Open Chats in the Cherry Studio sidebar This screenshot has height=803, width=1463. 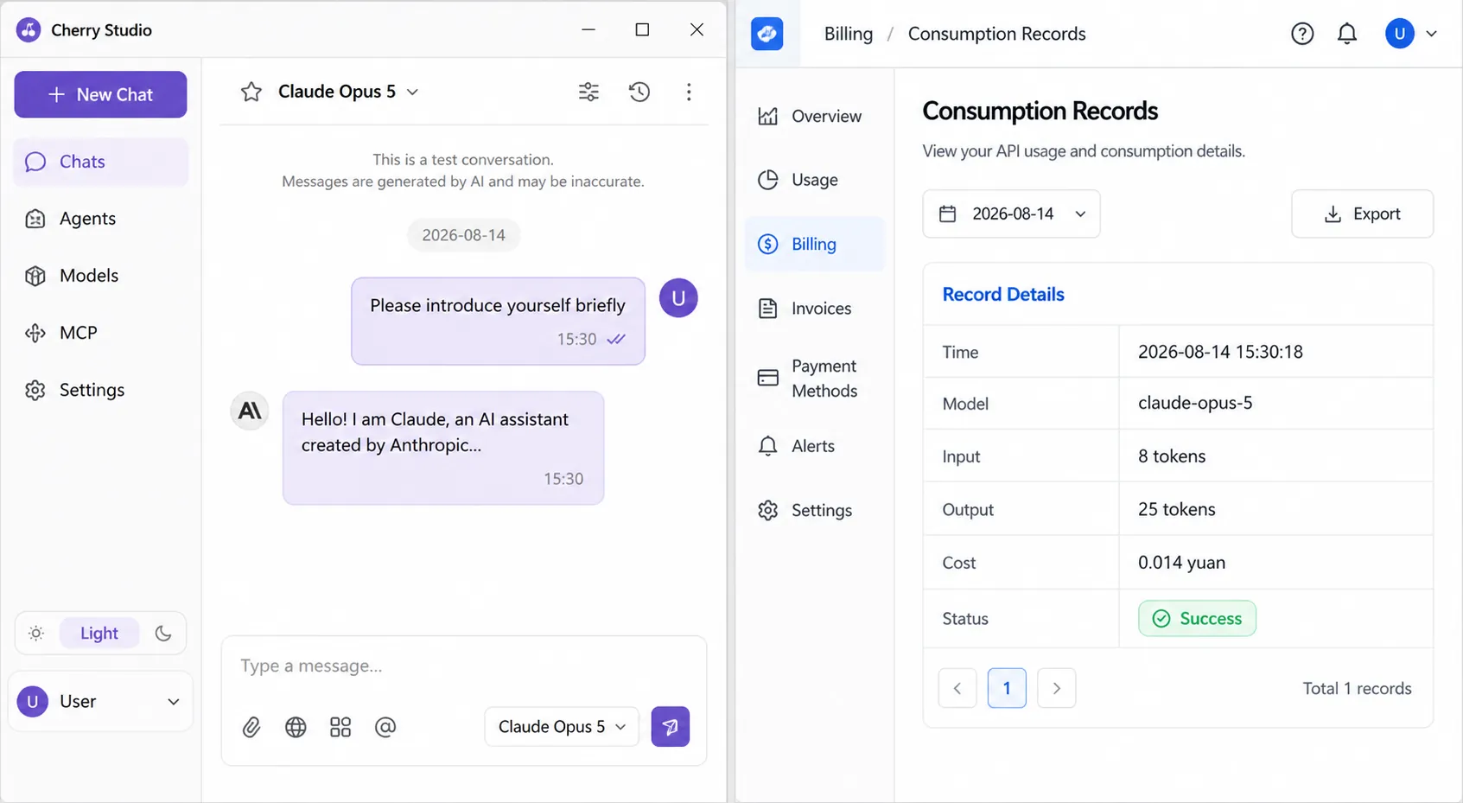click(100, 162)
